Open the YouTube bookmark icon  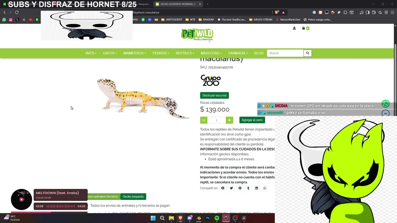30,20
